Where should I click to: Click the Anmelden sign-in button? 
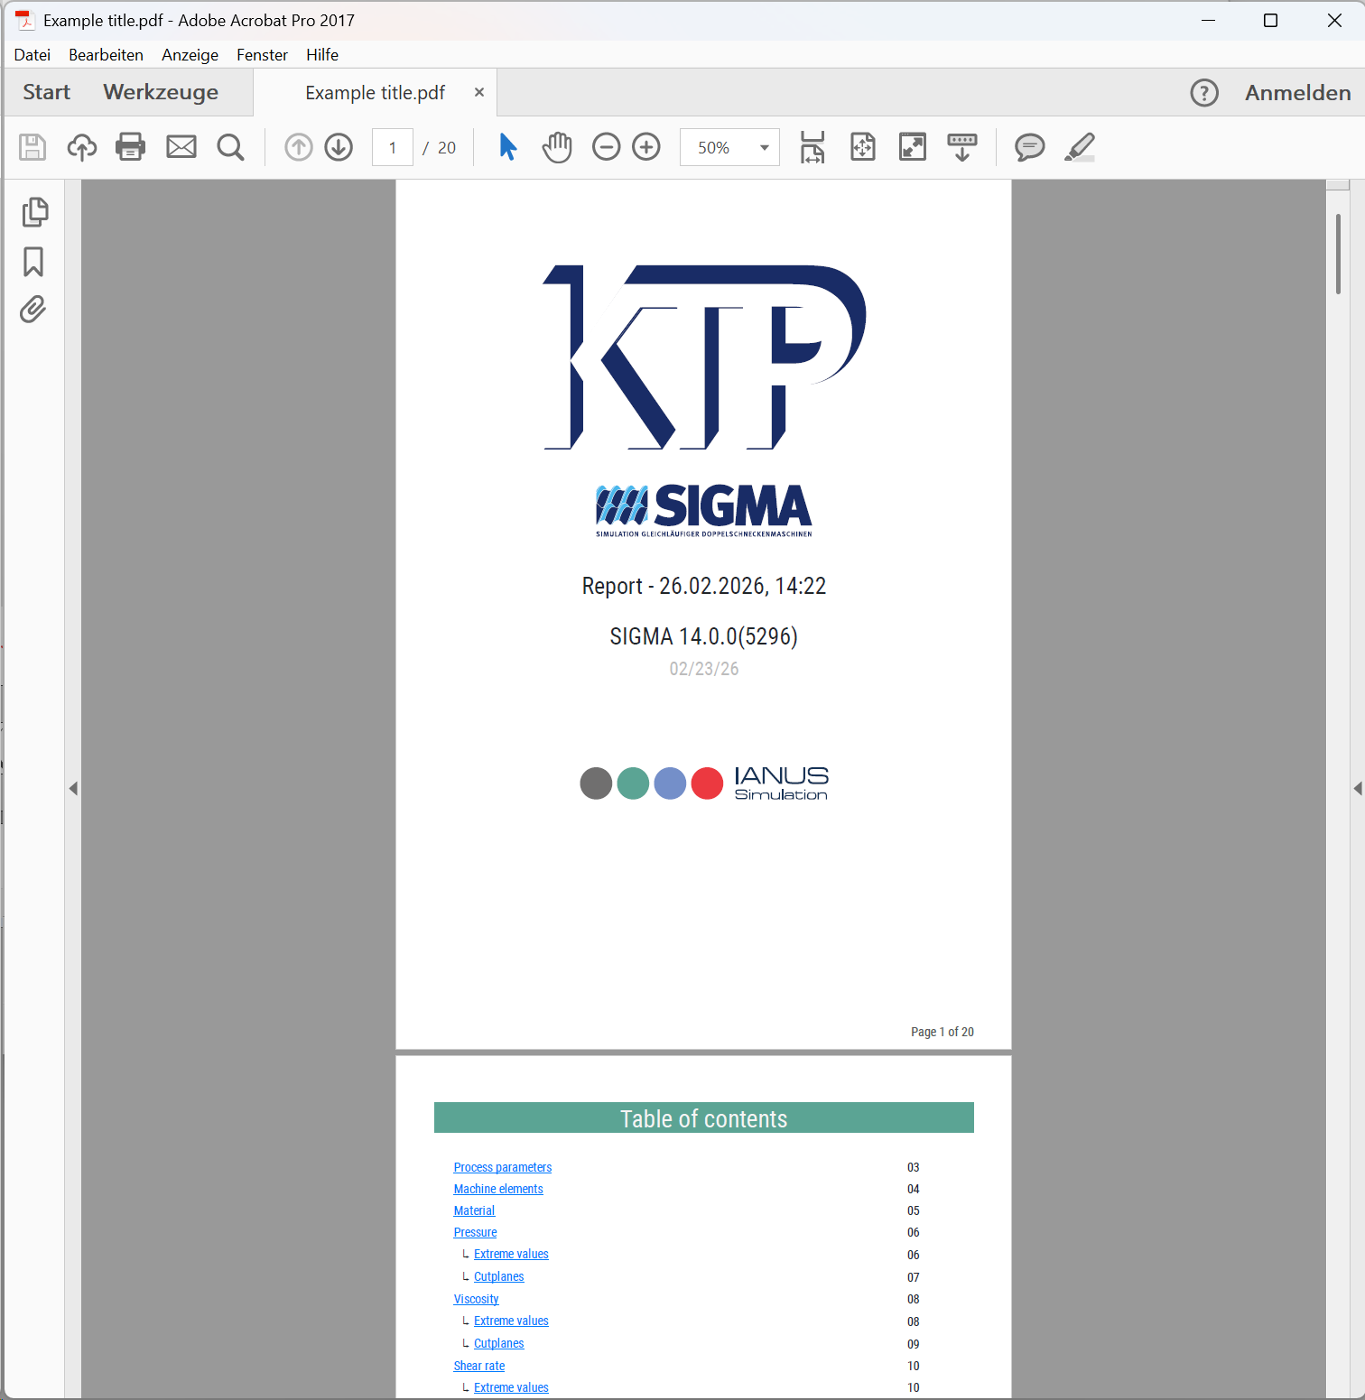point(1297,93)
